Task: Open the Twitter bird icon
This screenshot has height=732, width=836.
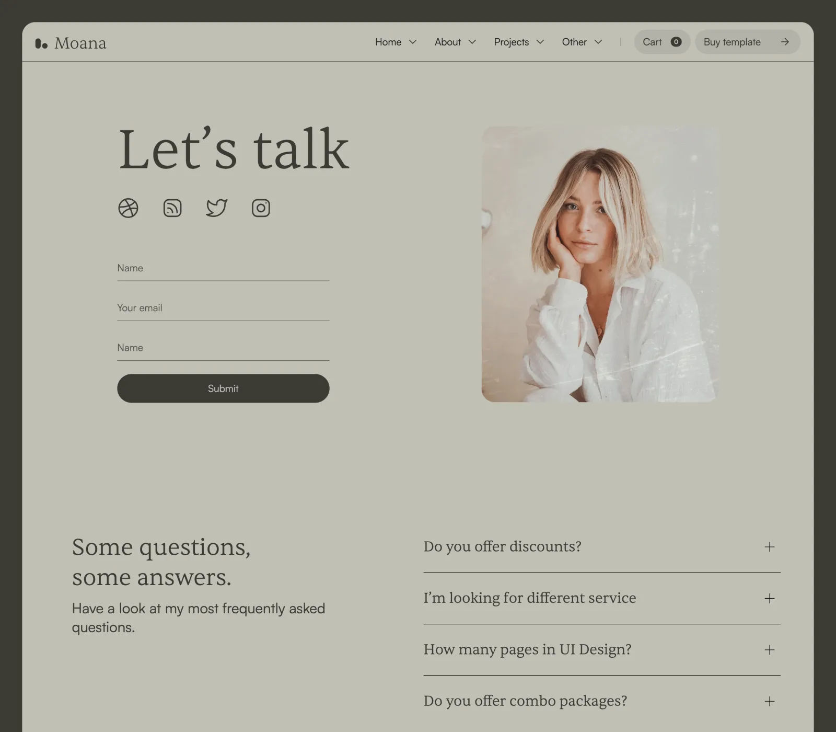Action: point(216,208)
